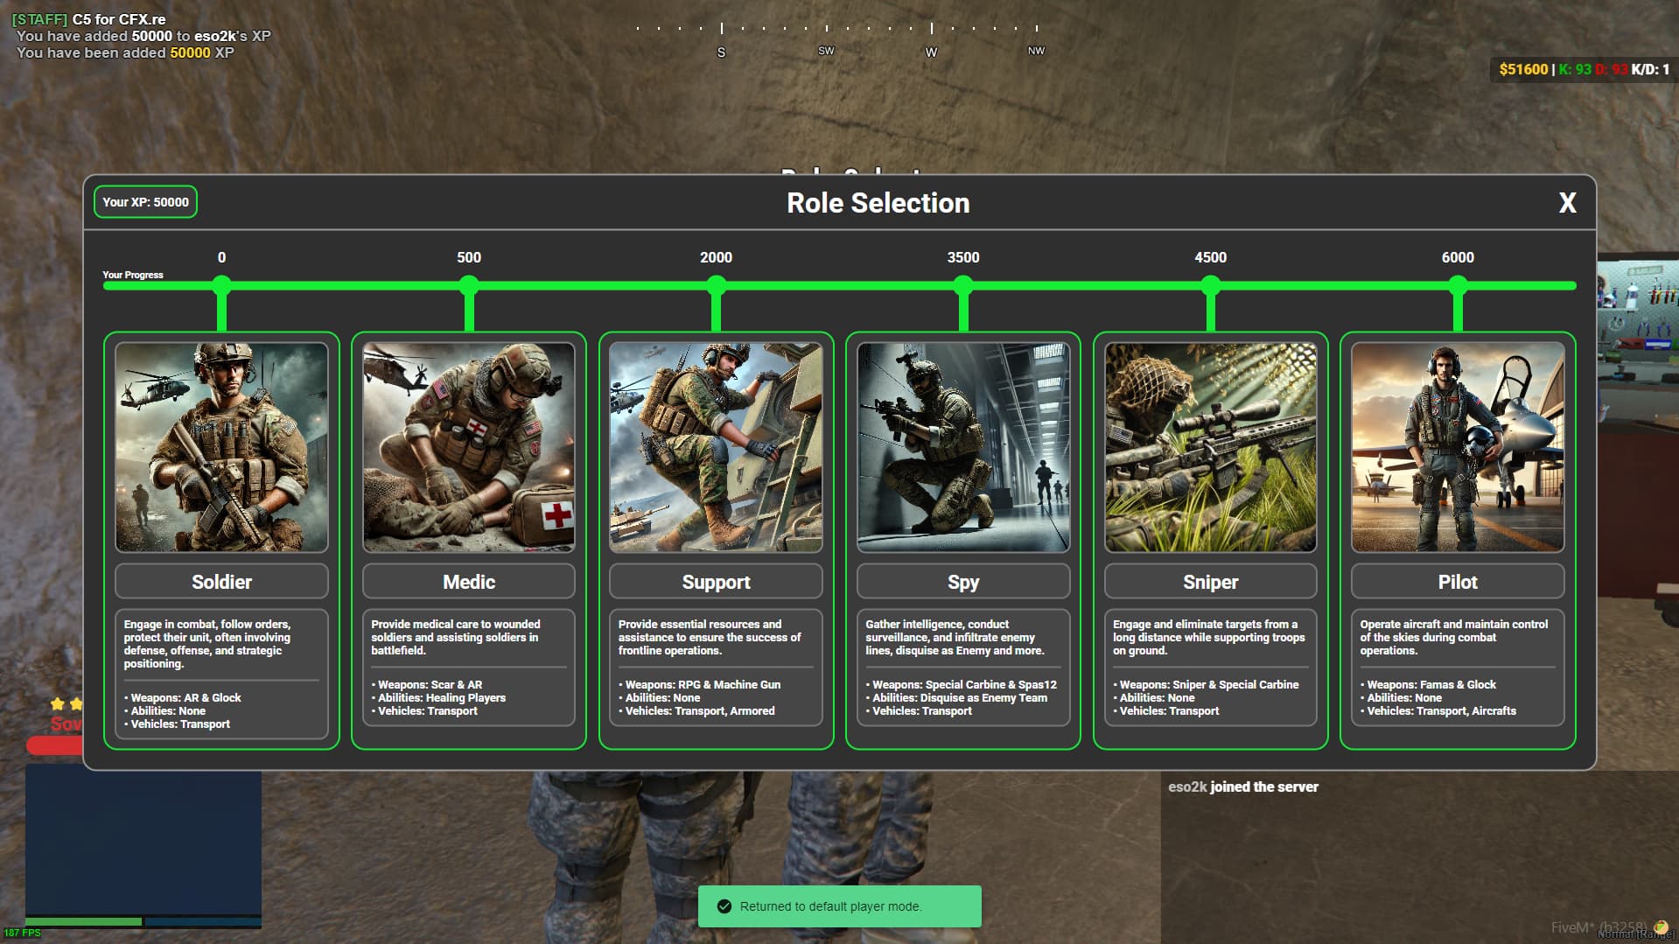Image resolution: width=1679 pixels, height=944 pixels.
Task: Click the 500 XP milestone marker
Action: pyautogui.click(x=468, y=283)
